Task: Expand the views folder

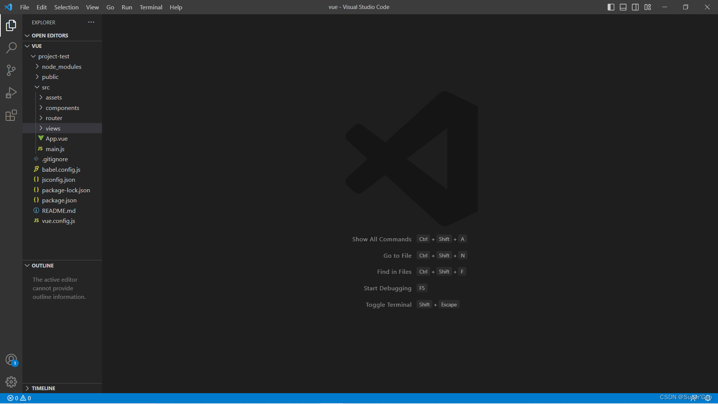Action: (53, 128)
